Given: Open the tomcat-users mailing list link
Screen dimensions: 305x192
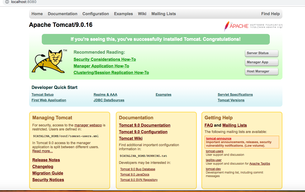Looking at the screenshot, I should coord(215,151).
